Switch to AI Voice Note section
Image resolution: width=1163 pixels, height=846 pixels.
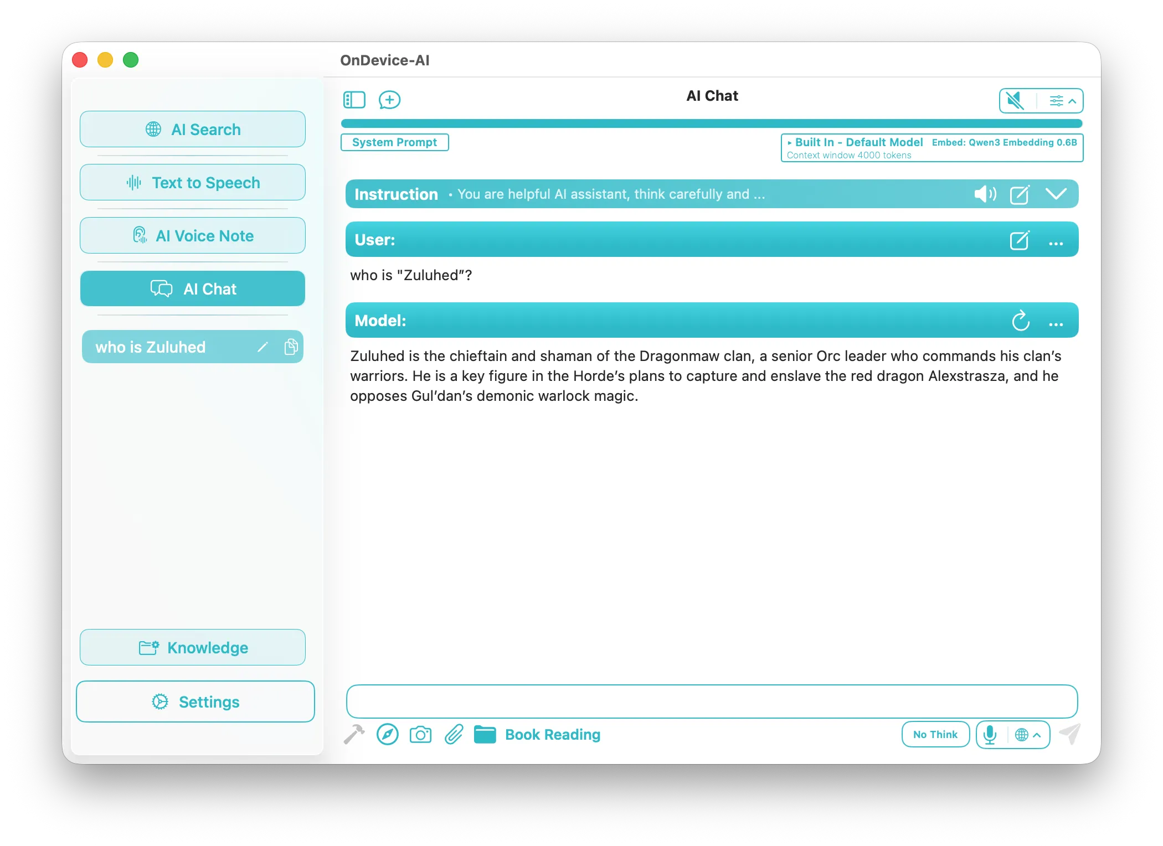coord(193,235)
